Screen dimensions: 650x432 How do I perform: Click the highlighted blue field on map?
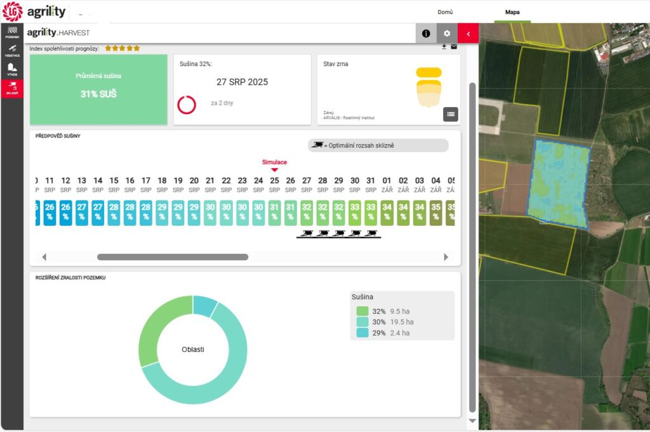[559, 184]
